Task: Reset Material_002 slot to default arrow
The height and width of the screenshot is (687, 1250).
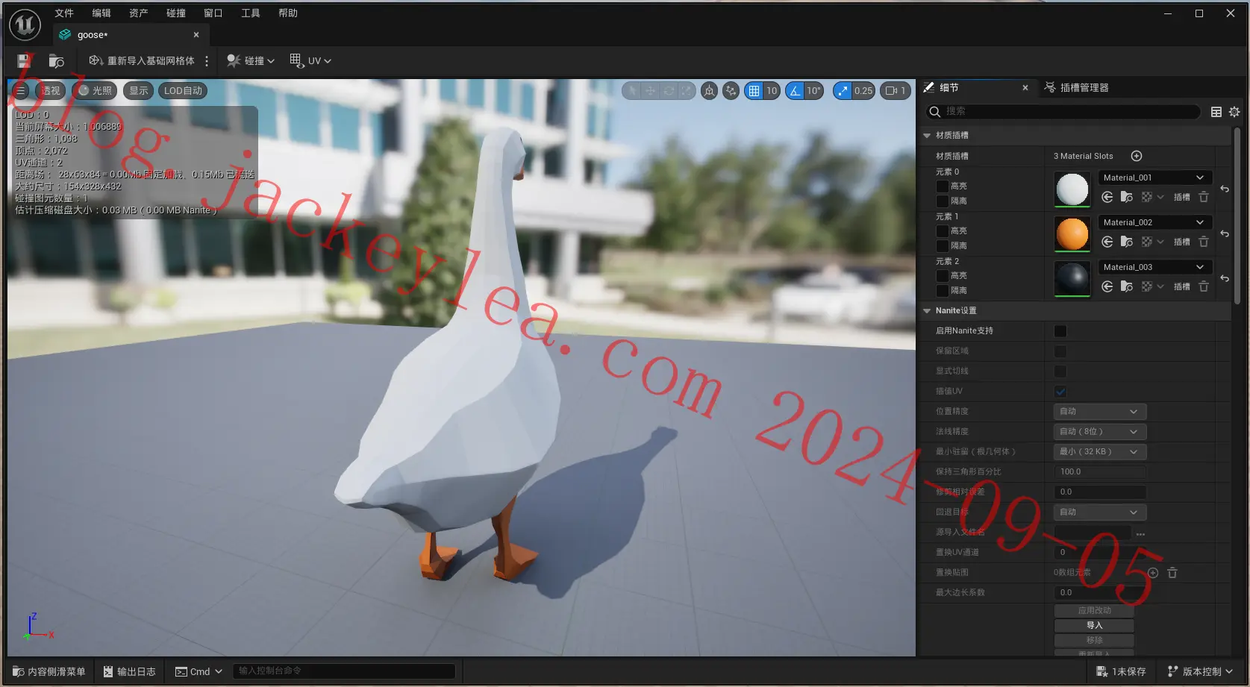Action: [1225, 233]
